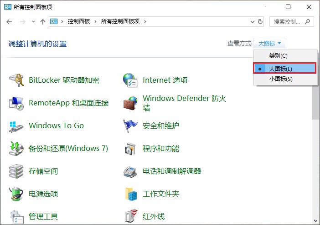Select 小图标(S) view option
Image resolution: width=320 pixels, height=225 pixels.
coord(285,79)
